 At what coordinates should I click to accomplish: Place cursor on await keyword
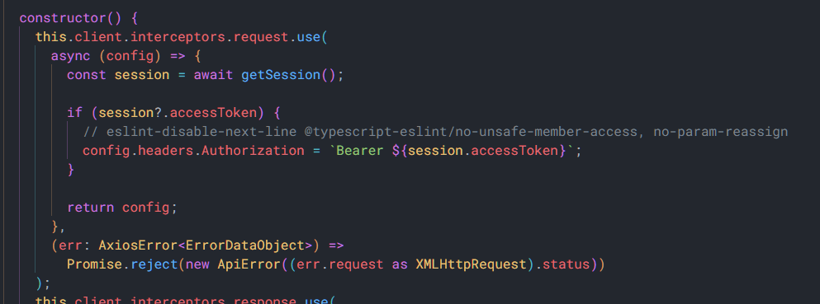click(x=213, y=75)
